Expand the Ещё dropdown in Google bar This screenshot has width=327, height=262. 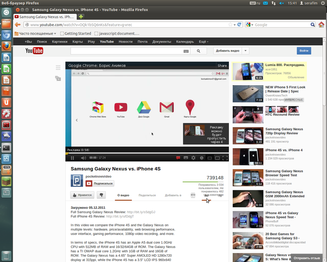(x=204, y=42)
